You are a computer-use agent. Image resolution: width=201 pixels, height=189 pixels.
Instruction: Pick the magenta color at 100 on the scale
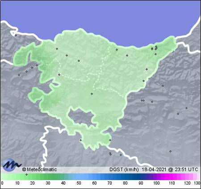point(156,177)
